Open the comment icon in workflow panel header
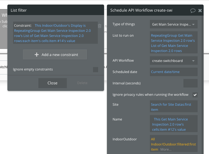The width and height of the screenshot is (209, 154). tap(193, 11)
